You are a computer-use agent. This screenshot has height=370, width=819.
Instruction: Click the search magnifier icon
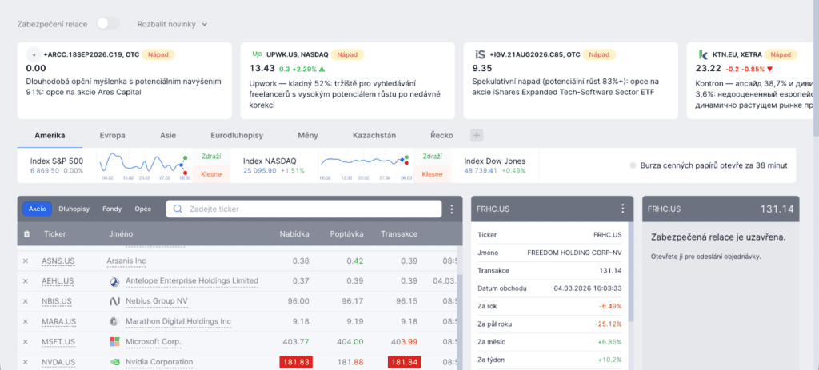click(x=177, y=209)
